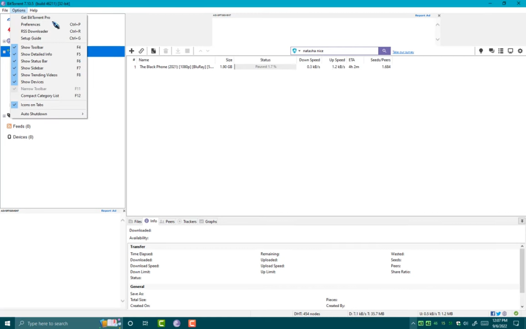
Task: Open green Camtasia icon in taskbar
Action: [x=161, y=324]
